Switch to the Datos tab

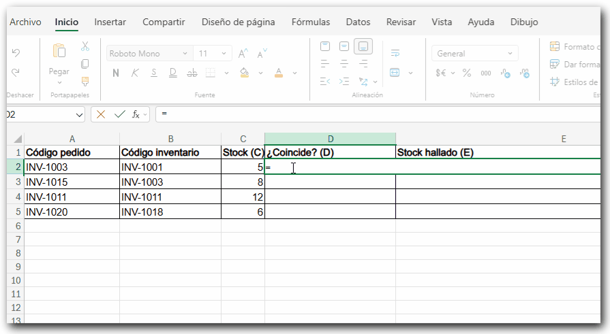(359, 22)
